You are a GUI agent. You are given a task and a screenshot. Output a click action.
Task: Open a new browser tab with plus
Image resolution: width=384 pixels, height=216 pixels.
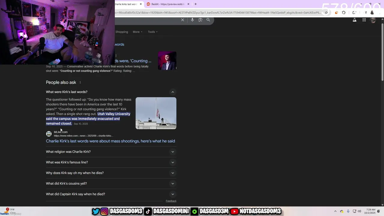(195, 4)
